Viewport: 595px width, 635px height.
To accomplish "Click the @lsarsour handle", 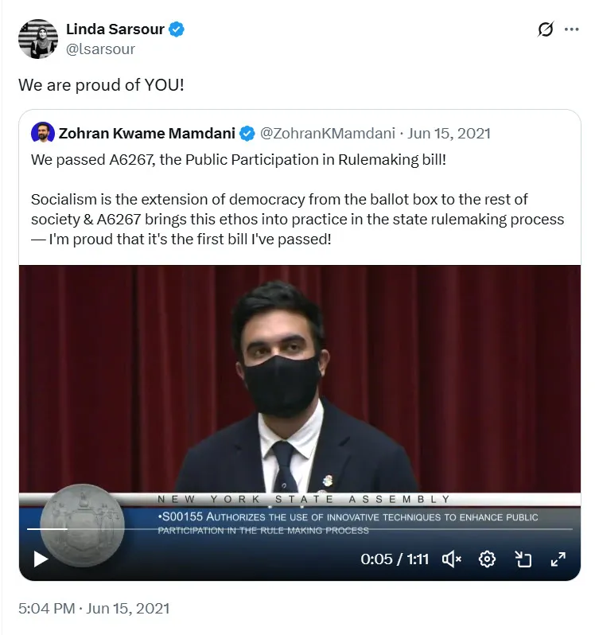I will pyautogui.click(x=100, y=49).
